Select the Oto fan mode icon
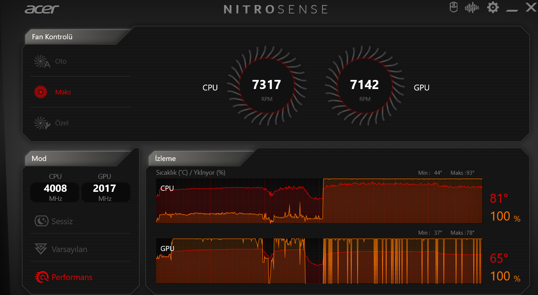Image resolution: width=538 pixels, height=295 pixels. click(x=42, y=61)
